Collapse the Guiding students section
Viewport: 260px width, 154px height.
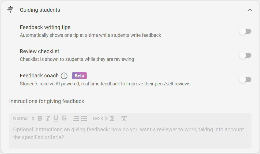pos(250,10)
